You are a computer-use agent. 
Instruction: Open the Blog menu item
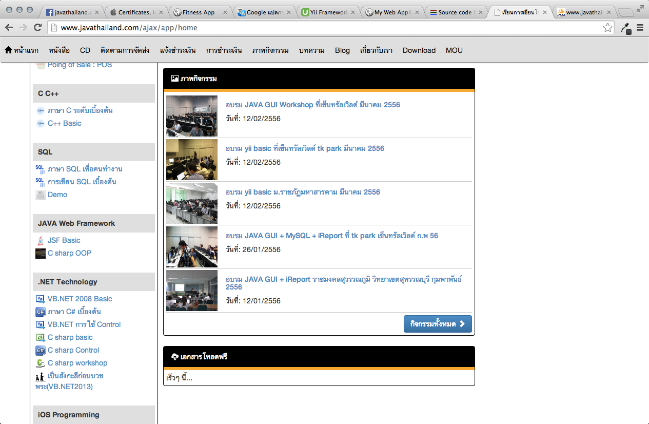click(x=342, y=50)
